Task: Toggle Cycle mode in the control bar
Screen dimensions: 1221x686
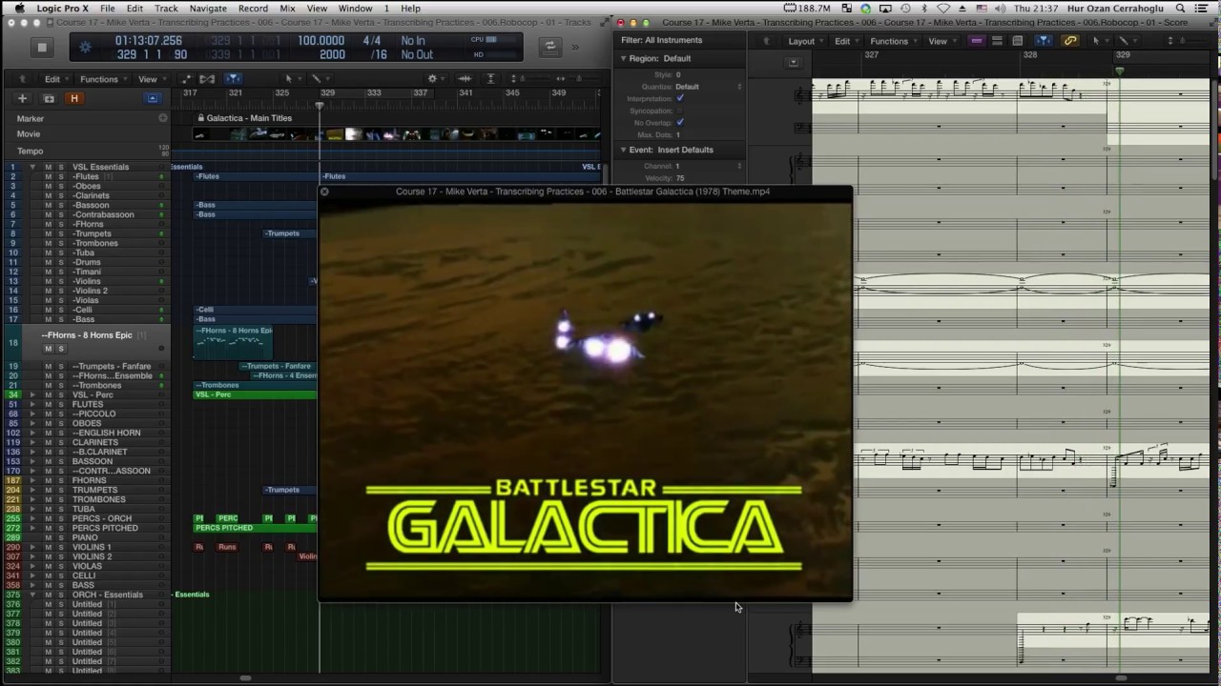Action: 549,46
